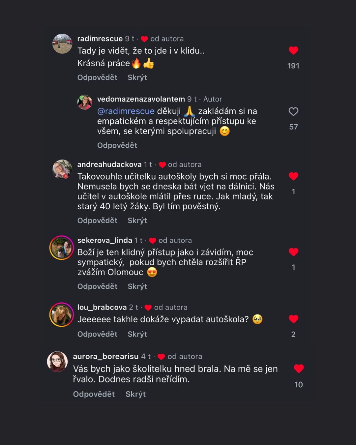Open vedomazenazavolantem's avatar
The height and width of the screenshot is (445, 356).
point(85,102)
